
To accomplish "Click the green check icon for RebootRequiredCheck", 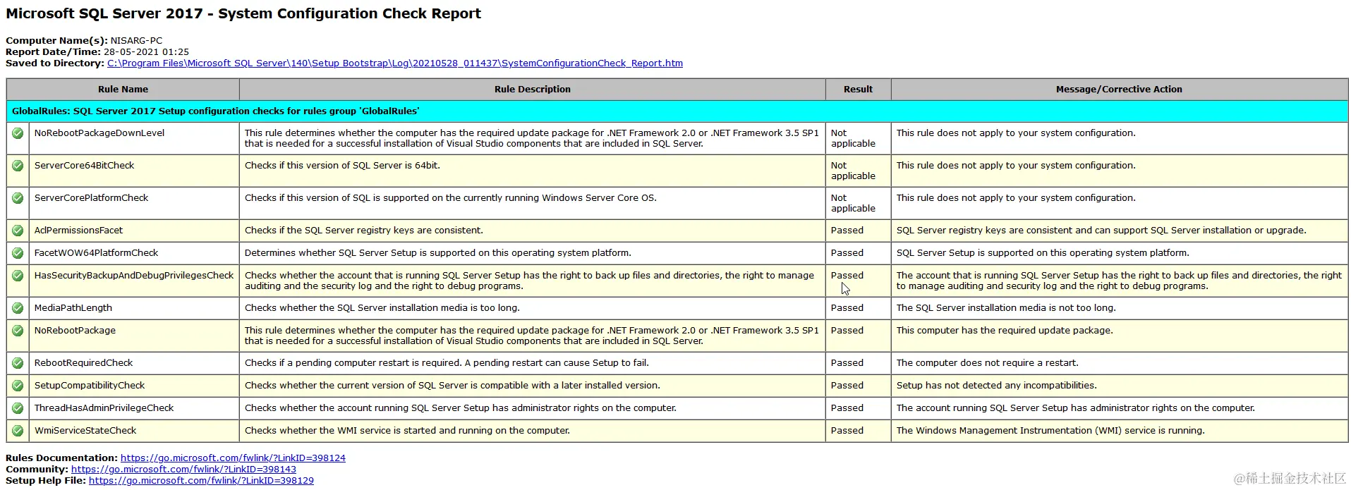I will click(x=18, y=363).
